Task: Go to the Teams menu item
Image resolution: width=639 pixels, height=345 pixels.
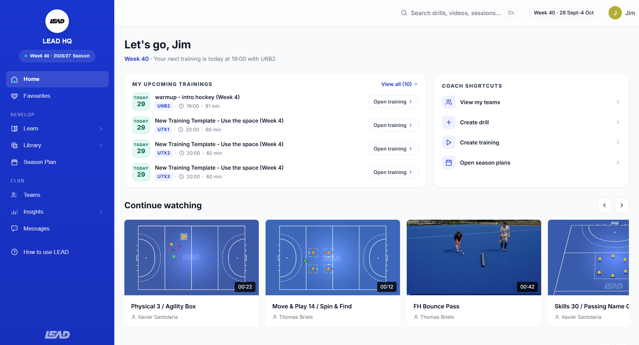Action: [x=57, y=195]
